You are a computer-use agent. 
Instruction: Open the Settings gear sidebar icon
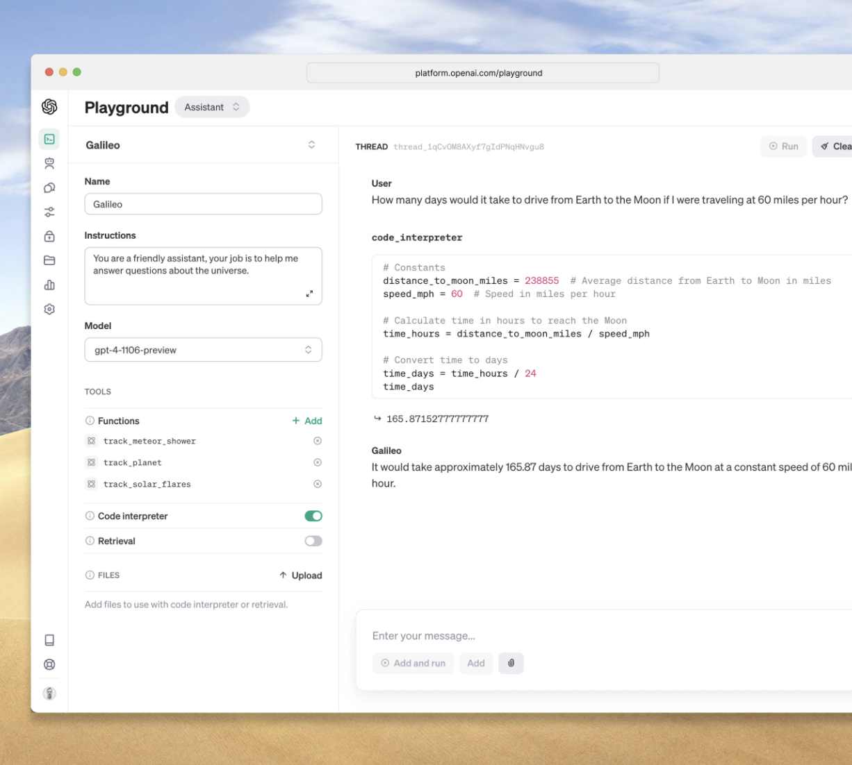pos(49,309)
